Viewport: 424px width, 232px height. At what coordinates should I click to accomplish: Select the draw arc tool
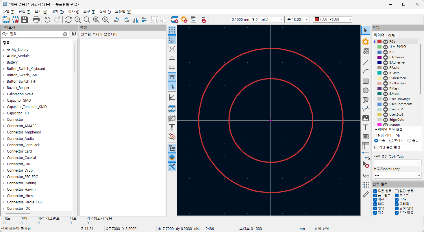366,72
